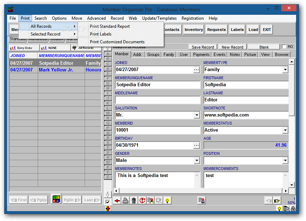Expand the All Records submenu
This screenshot has height=221, width=306.
pyautogui.click(x=48, y=26)
